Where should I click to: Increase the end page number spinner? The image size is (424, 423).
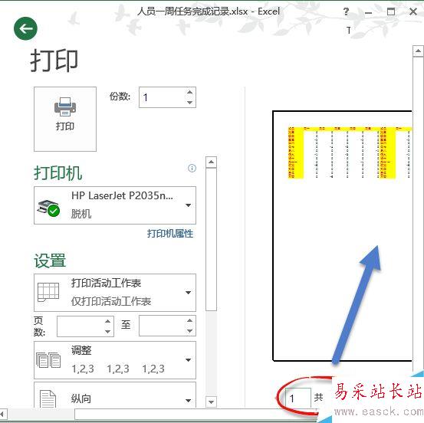point(190,320)
